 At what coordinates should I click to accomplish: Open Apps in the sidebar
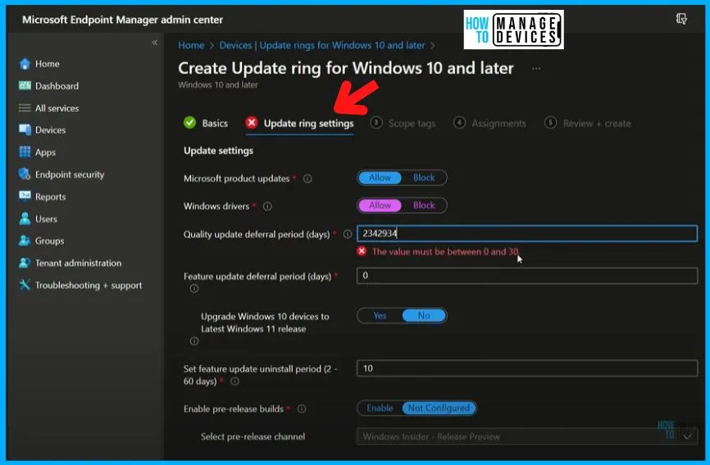pos(45,152)
